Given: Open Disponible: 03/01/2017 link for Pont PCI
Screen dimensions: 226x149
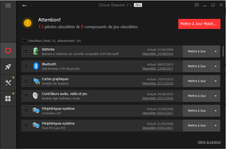Looking at the screenshot, I should [x=158, y=128].
